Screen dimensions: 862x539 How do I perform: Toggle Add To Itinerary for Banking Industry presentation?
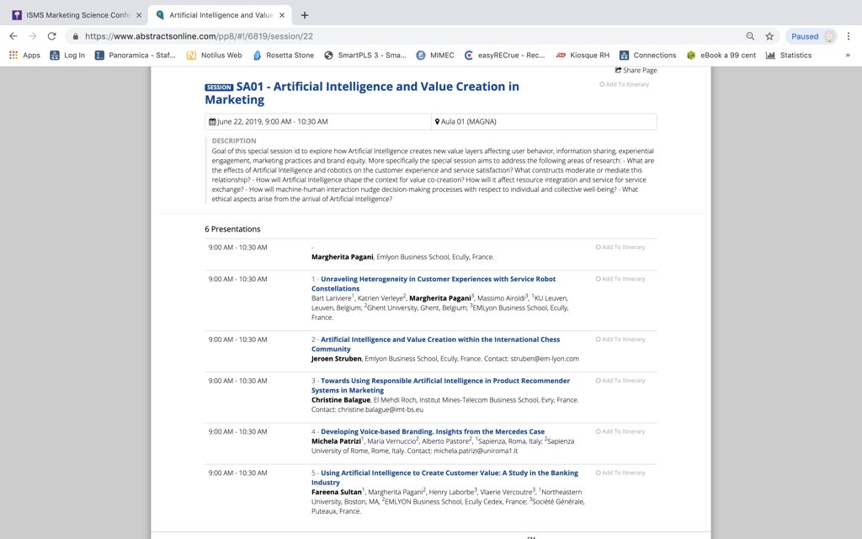[620, 472]
